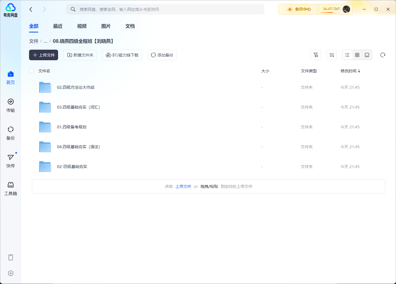This screenshot has width=396, height=284.
Task: Switch to the 文档 tab
Action: [130, 26]
